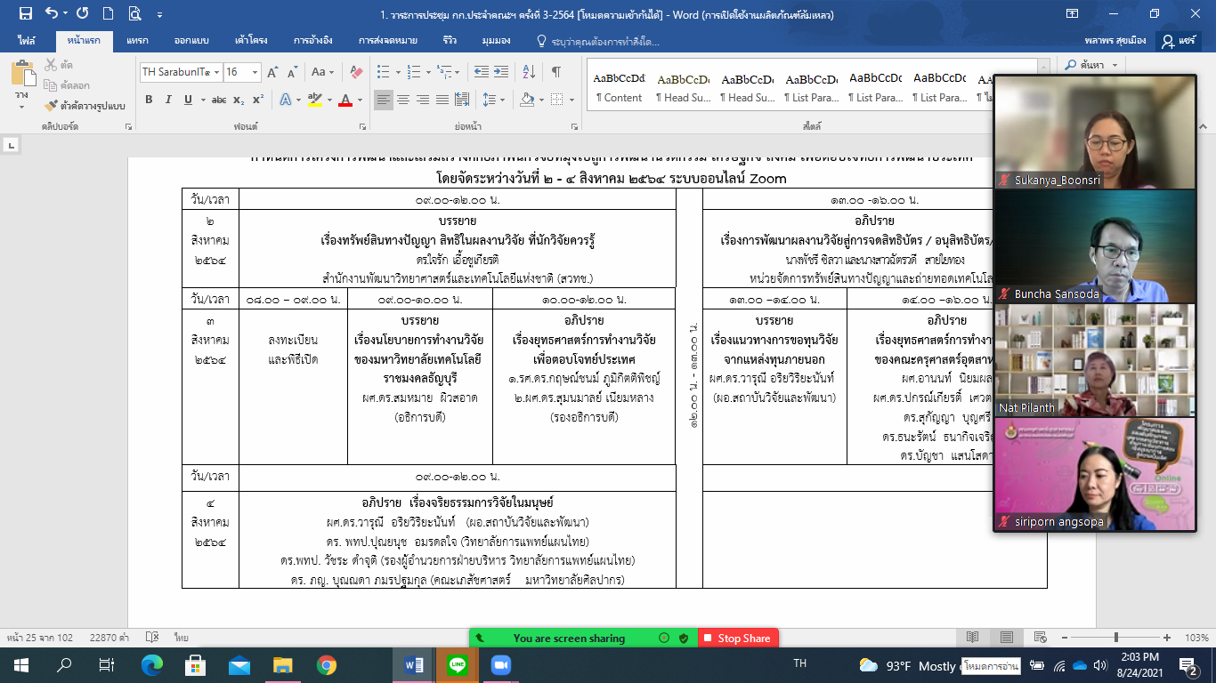Launch Google Chrome from the taskbar

click(x=326, y=665)
